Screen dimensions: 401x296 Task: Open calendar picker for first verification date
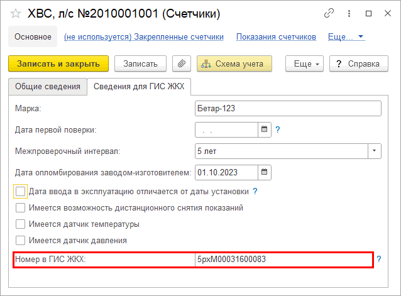coord(265,130)
